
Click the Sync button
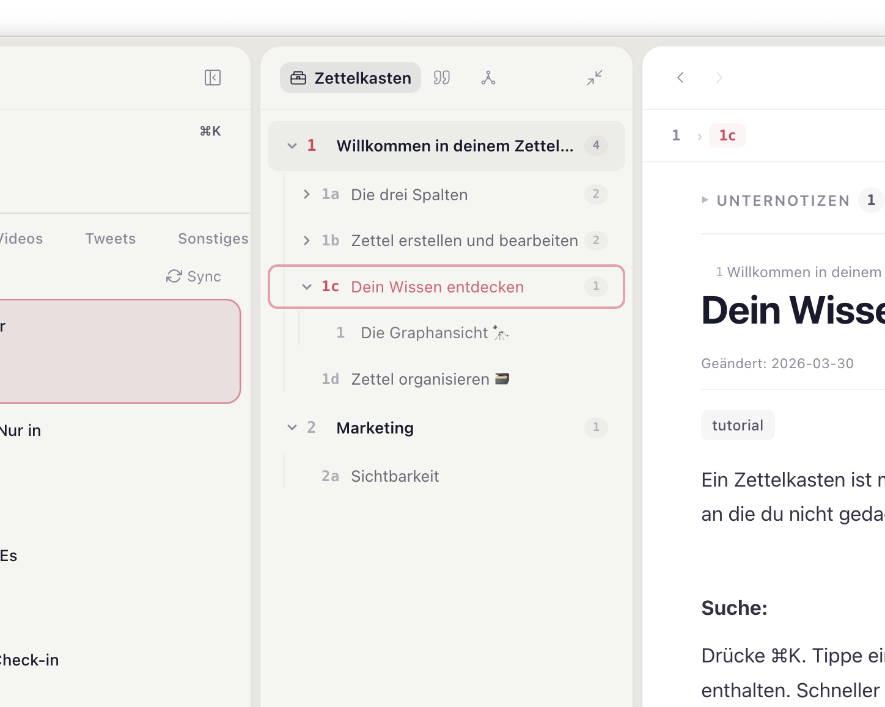(194, 277)
